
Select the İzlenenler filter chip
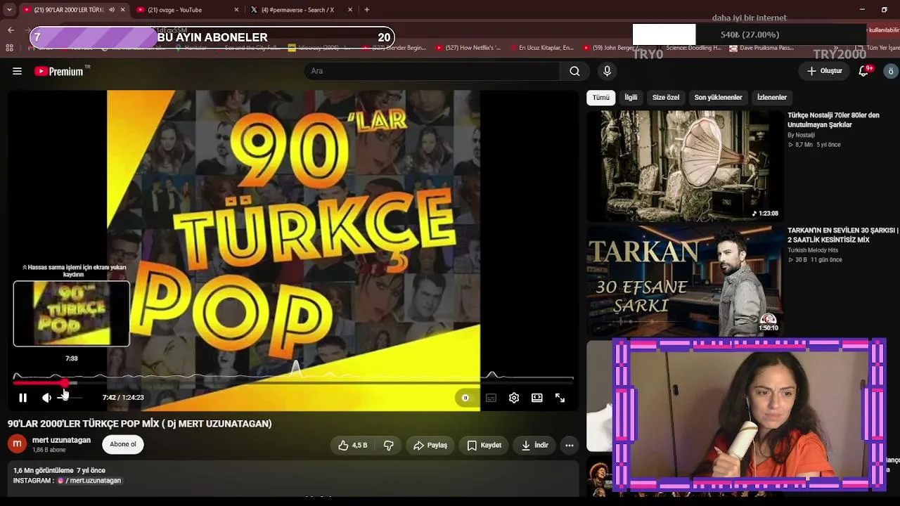coord(772,98)
